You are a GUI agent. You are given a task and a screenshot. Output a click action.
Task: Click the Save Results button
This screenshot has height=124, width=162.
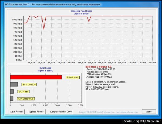[x=16, y=112]
